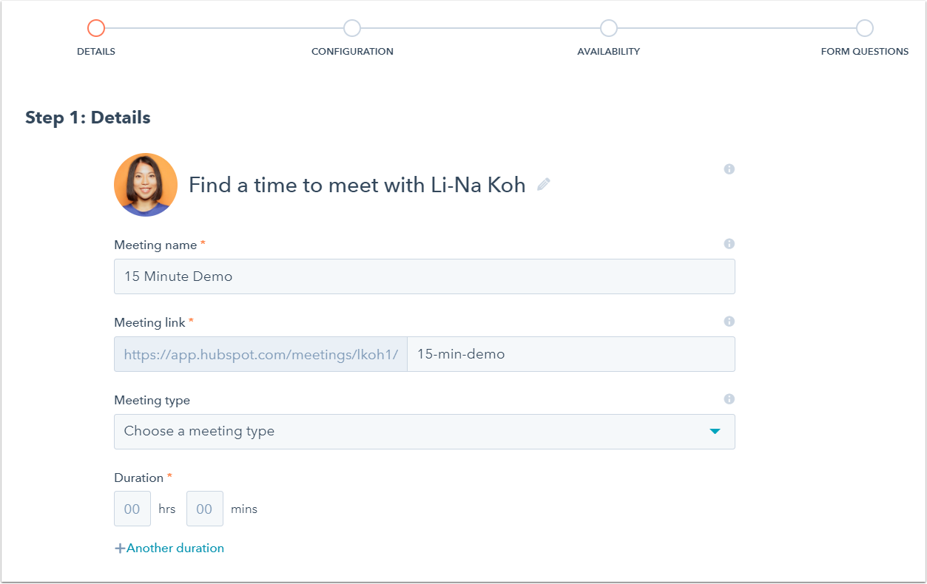Click the CONFIGURATION step label
The width and height of the screenshot is (927, 584).
(x=352, y=52)
